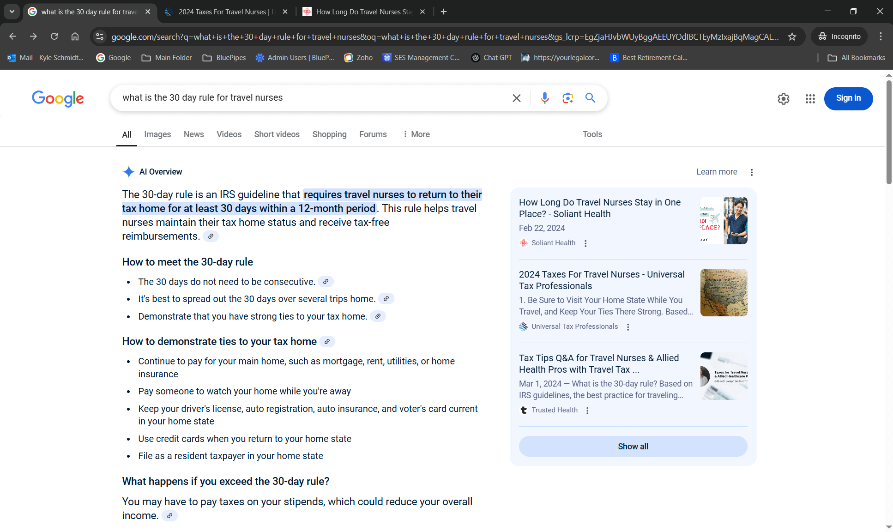Image resolution: width=893 pixels, height=532 pixels.
Task: Click the Sign in button
Action: pos(848,98)
